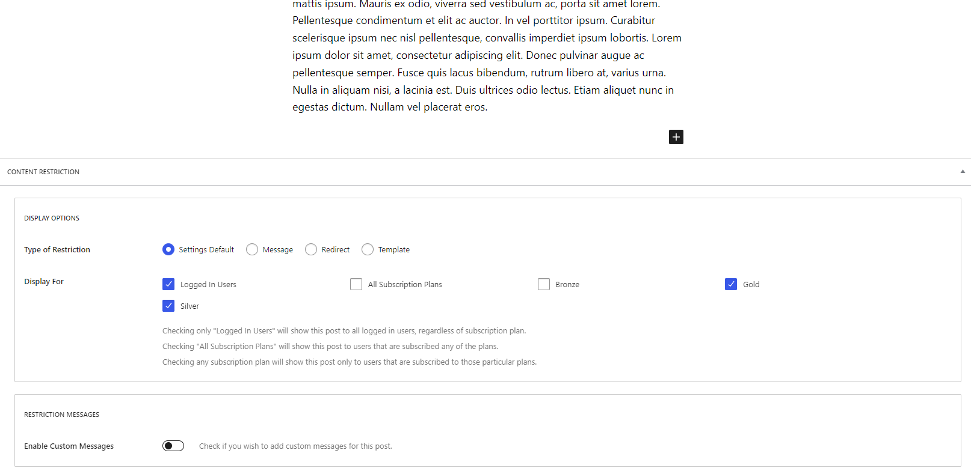Image resolution: width=971 pixels, height=471 pixels.
Task: Uncheck the Silver plan checkbox
Action: coord(168,306)
